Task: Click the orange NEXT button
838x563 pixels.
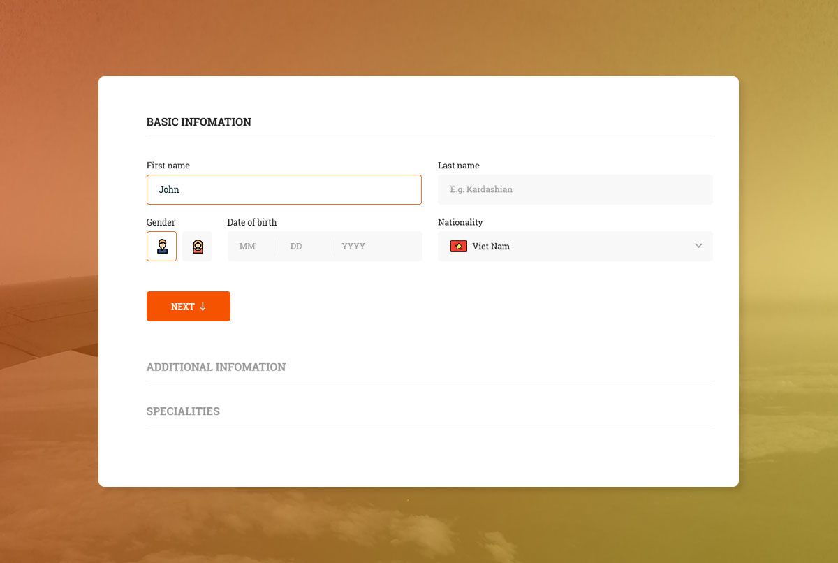Action: (x=189, y=306)
